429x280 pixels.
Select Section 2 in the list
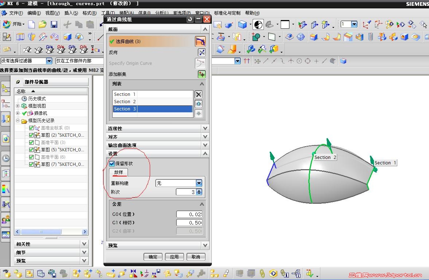(153, 102)
